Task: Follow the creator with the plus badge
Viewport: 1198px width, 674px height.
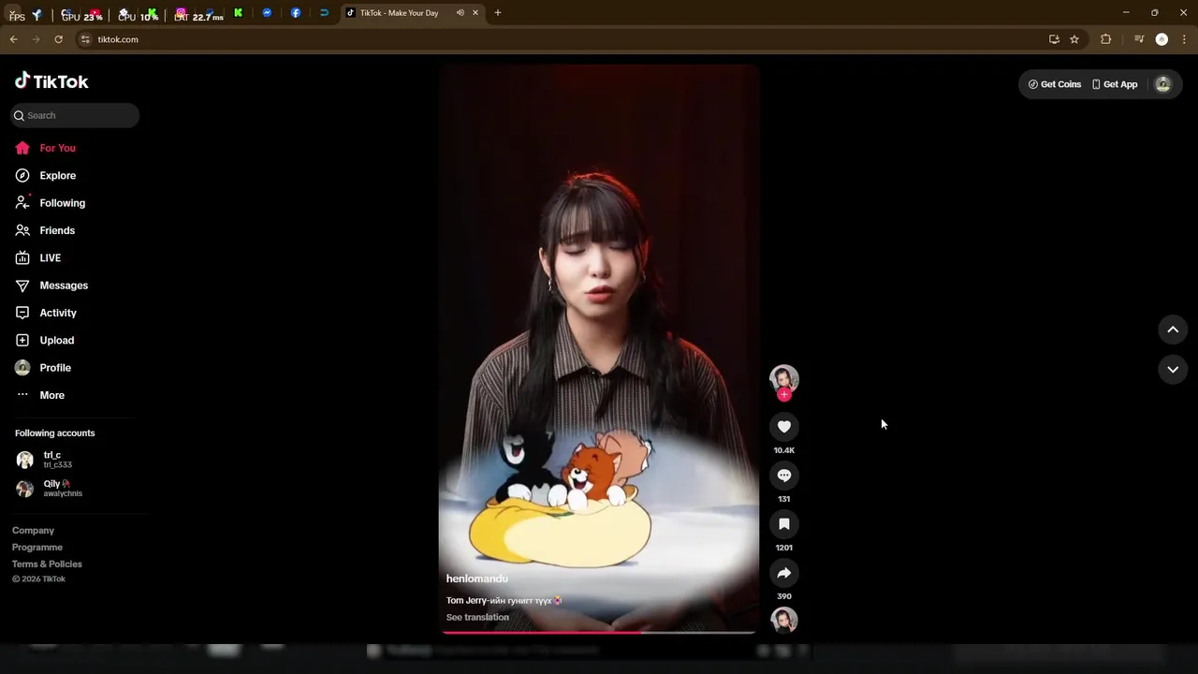Action: (784, 395)
